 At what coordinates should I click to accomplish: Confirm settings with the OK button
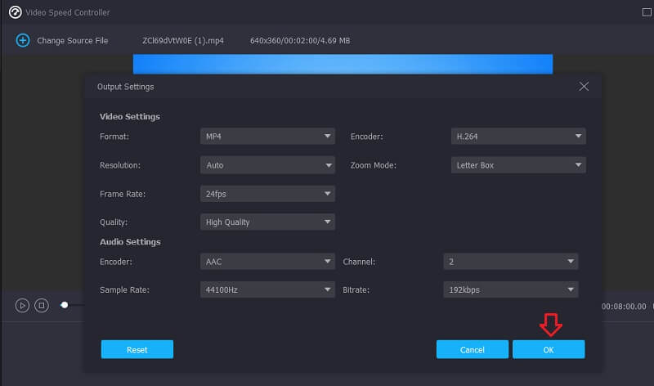click(x=549, y=349)
